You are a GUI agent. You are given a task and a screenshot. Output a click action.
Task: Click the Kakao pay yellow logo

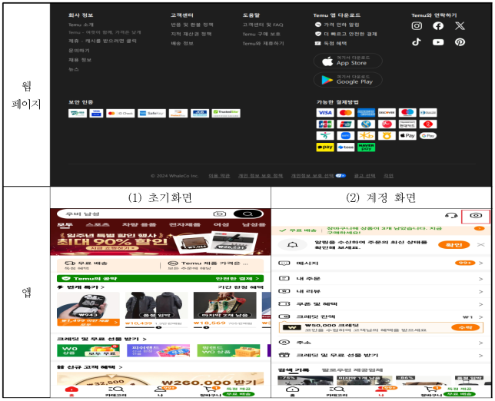click(325, 147)
